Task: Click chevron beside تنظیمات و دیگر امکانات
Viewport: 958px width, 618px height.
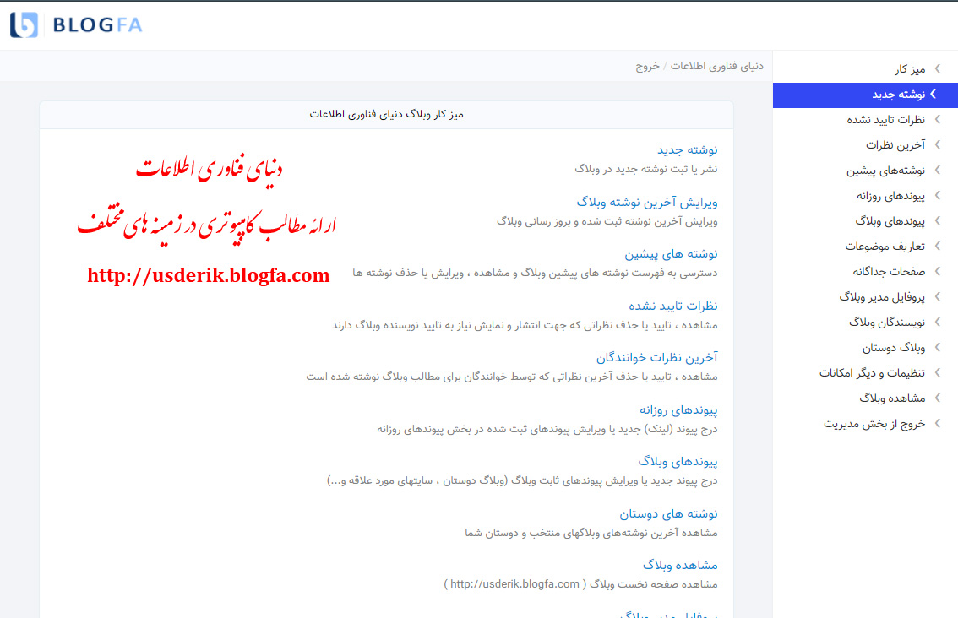Action: [x=937, y=372]
